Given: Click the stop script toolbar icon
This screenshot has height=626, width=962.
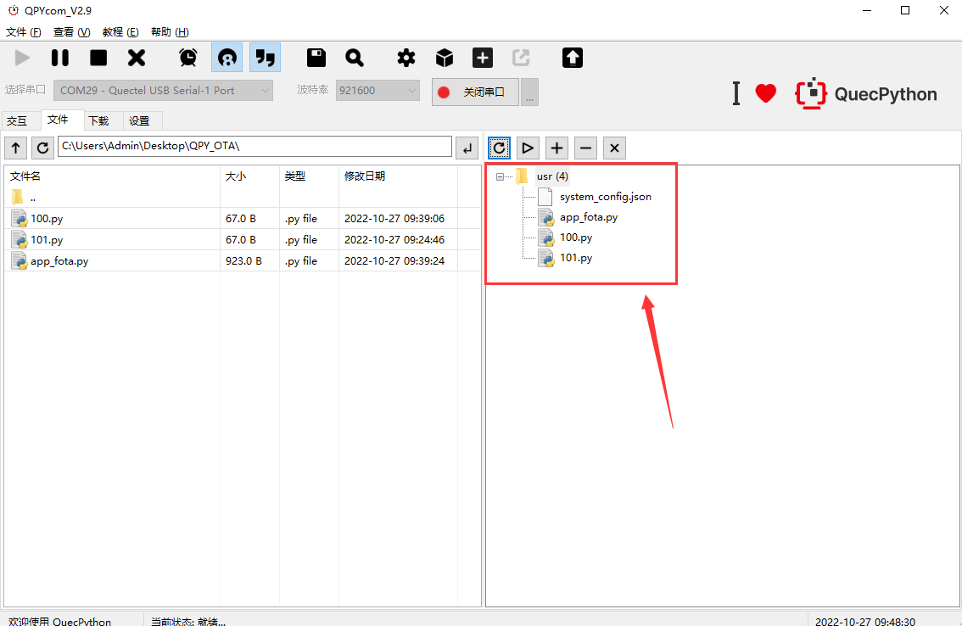Looking at the screenshot, I should point(98,57).
